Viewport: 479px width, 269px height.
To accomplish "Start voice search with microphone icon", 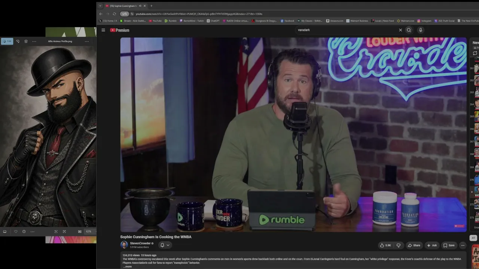I will click(421, 30).
